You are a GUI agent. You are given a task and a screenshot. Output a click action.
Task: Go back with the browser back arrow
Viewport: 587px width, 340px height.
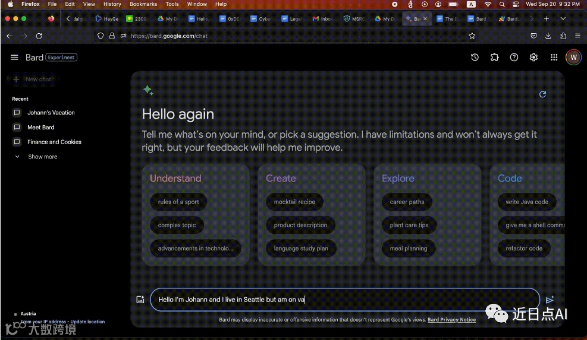10,36
